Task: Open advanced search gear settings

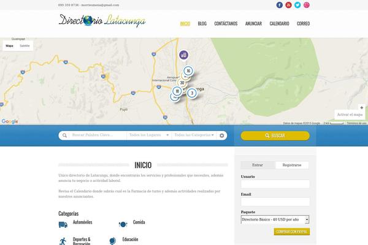Action: point(222,135)
